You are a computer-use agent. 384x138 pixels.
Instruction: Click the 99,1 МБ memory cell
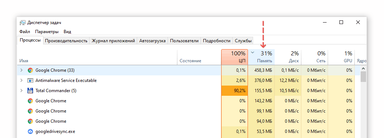pyautogui.click(x=261, y=111)
